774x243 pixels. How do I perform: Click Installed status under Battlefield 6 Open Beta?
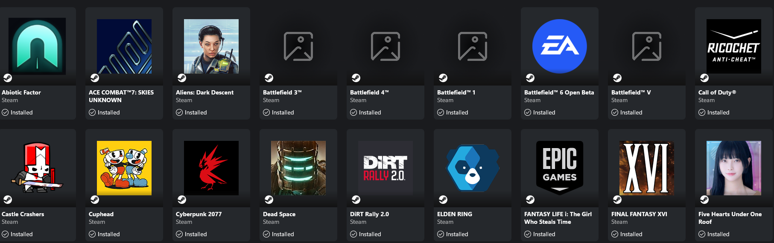coord(540,112)
